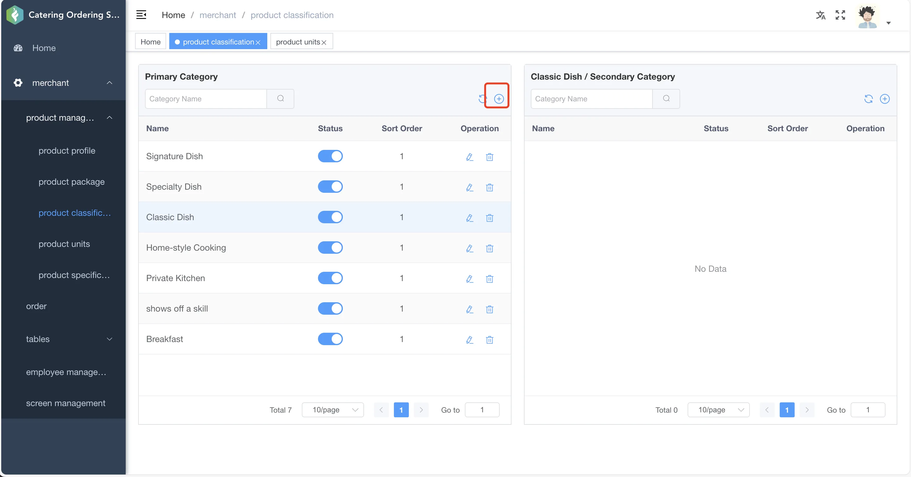Image resolution: width=911 pixels, height=477 pixels.
Task: Search Secondary Category by name
Action: click(666, 99)
